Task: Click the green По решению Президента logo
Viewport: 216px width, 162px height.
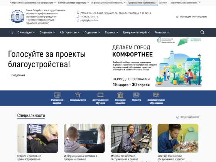Action: (189, 42)
